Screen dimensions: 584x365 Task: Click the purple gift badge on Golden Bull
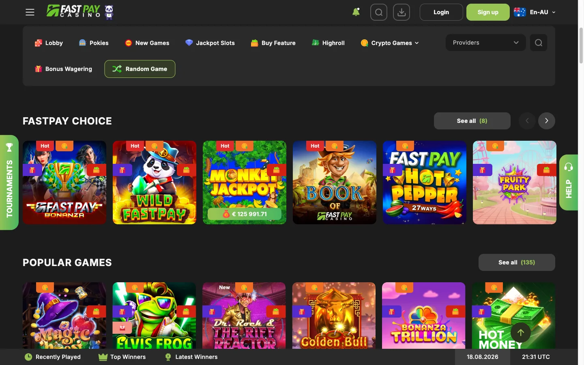tap(302, 311)
